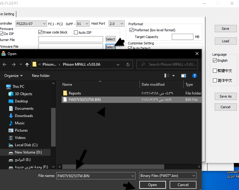The height and width of the screenshot is (190, 239).
Task: Open the Desktop location
Action: pyautogui.click(x=18, y=101)
